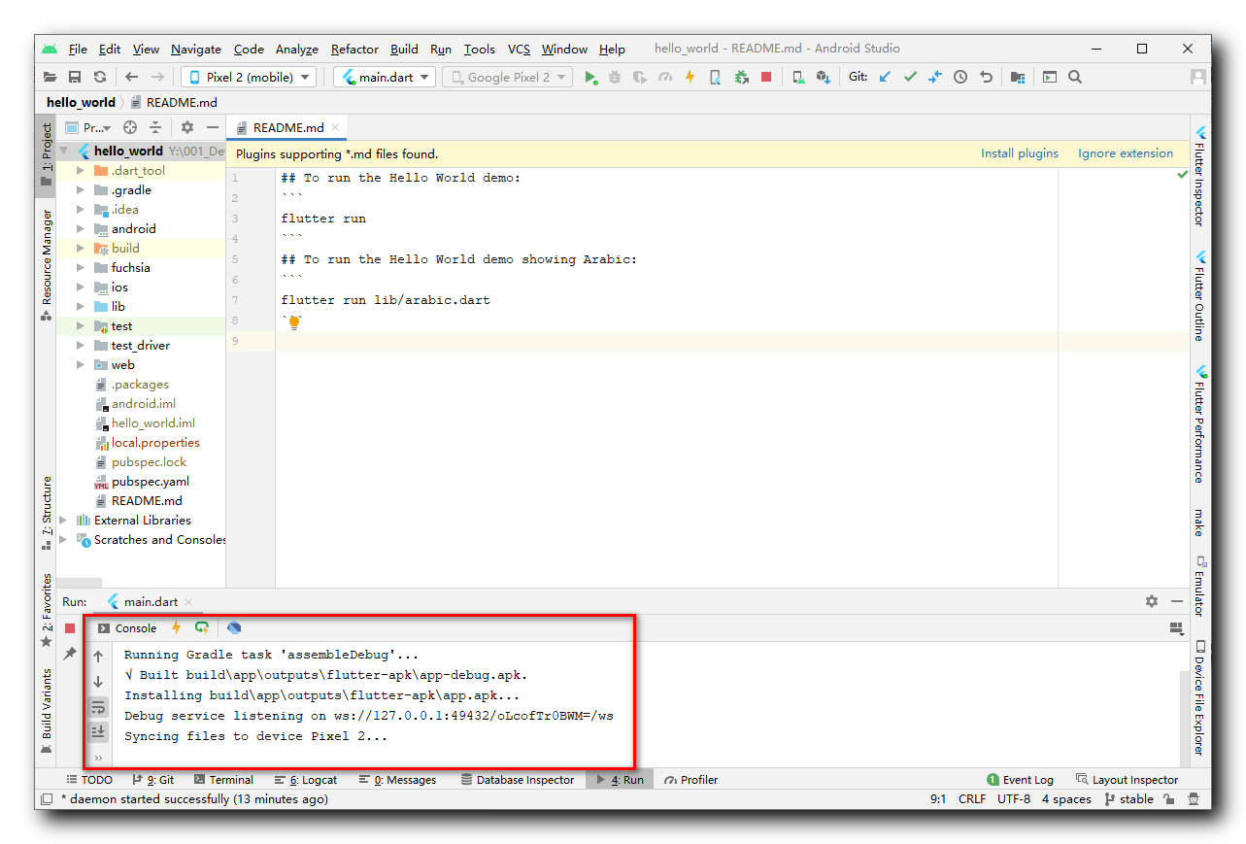Toggle scroll to end in the console

pyautogui.click(x=98, y=731)
